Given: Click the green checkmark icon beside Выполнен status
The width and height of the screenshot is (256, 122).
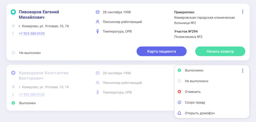Looking at the screenshot, I should pyautogui.click(x=13, y=103).
